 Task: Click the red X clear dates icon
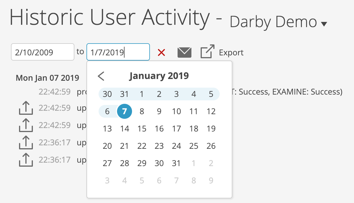tap(161, 52)
